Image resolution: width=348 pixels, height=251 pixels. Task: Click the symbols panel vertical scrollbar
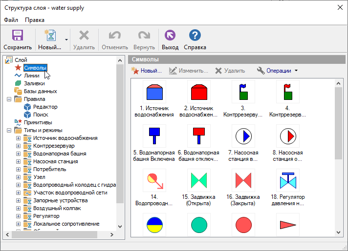point(338,122)
